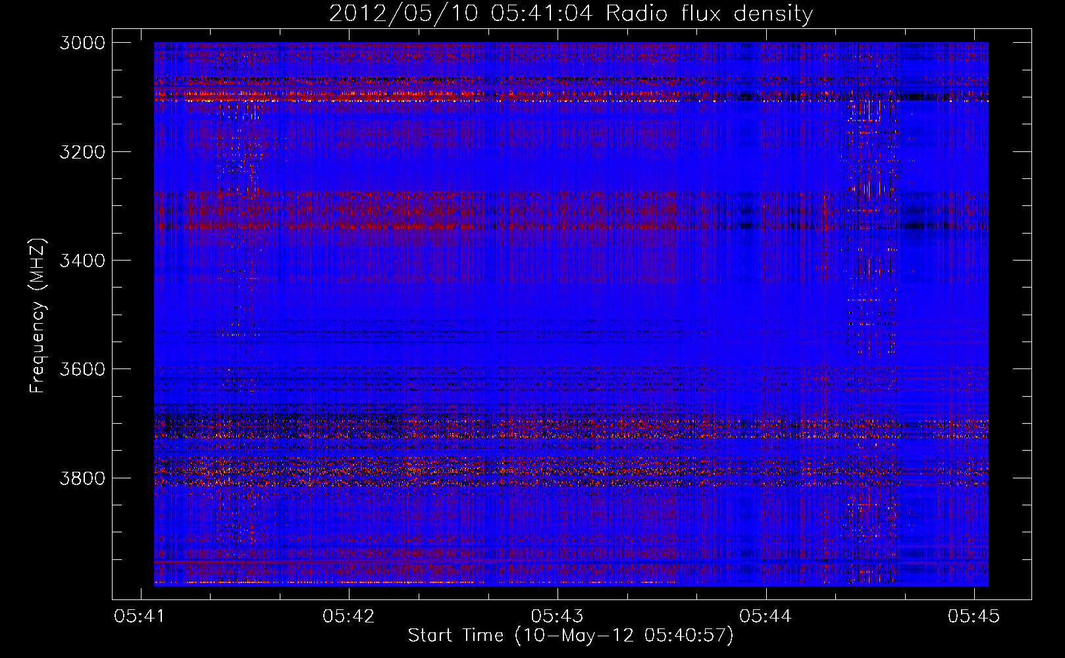The width and height of the screenshot is (1065, 658).
Task: Click the 3000 frequency axis label
Action: coord(82,43)
